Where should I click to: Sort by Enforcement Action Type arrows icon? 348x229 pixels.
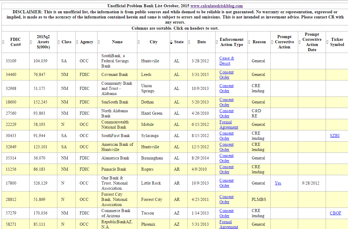(x=217, y=42)
